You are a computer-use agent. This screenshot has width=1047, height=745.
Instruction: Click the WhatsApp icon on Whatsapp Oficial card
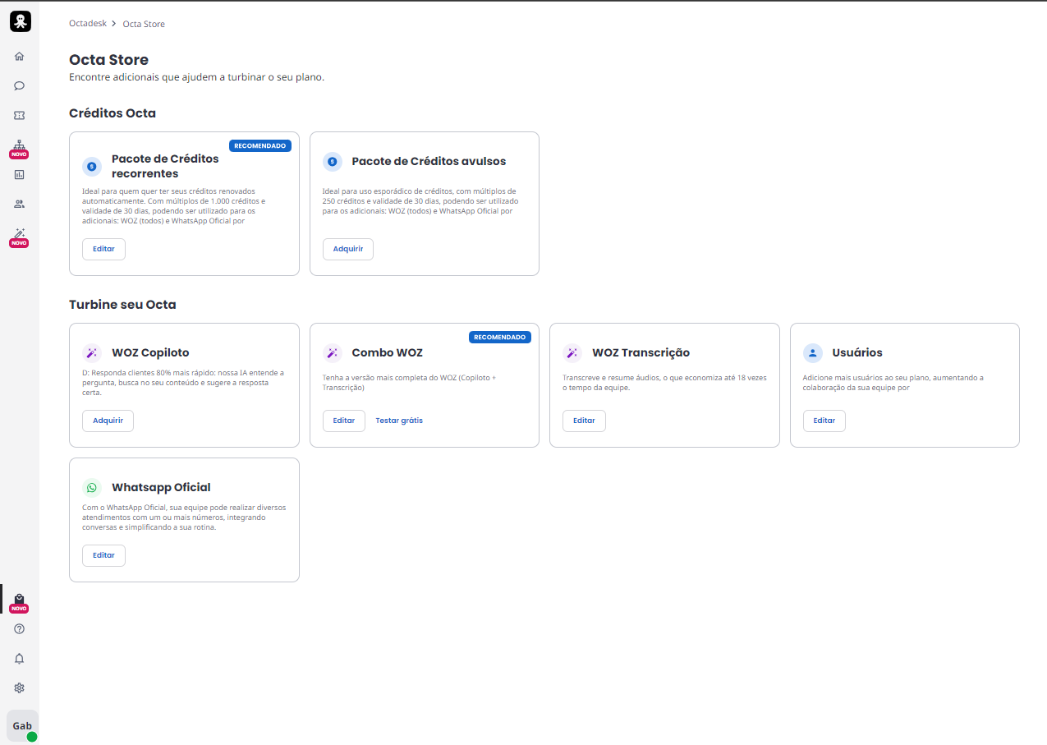[x=92, y=487]
